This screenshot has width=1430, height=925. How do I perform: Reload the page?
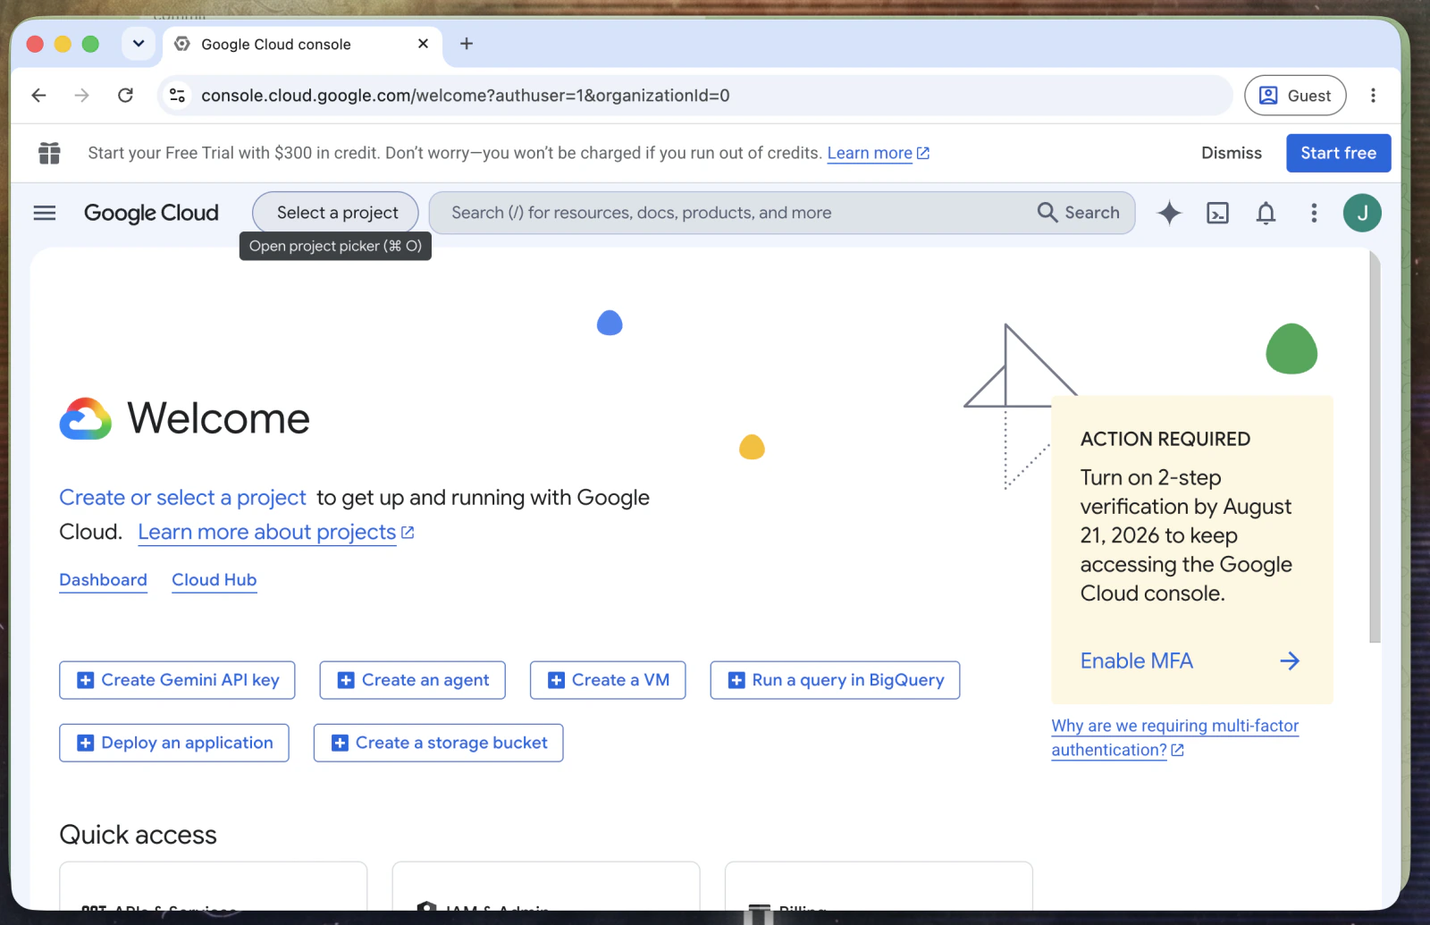125,96
